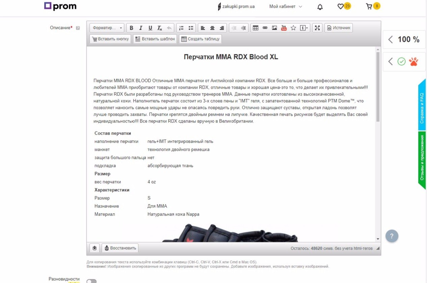Screen dimensions: 427x283
Task: Go to zakupki.prom.ua link
Action: pos(236,6)
